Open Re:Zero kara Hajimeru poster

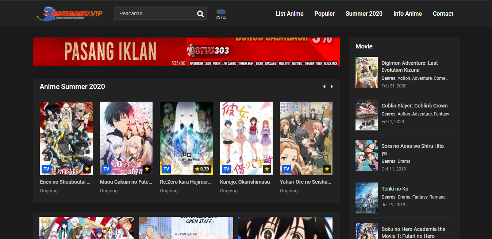186,138
